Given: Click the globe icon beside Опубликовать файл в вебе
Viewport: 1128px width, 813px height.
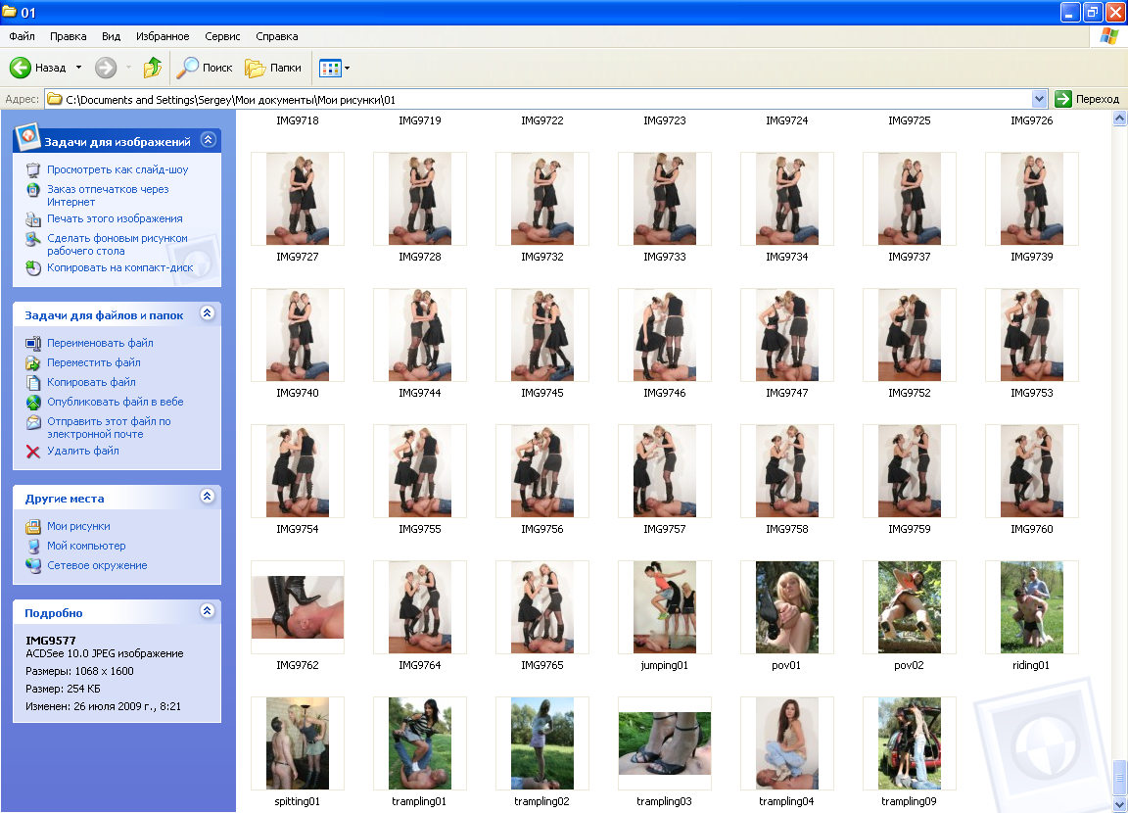Looking at the screenshot, I should [x=33, y=403].
